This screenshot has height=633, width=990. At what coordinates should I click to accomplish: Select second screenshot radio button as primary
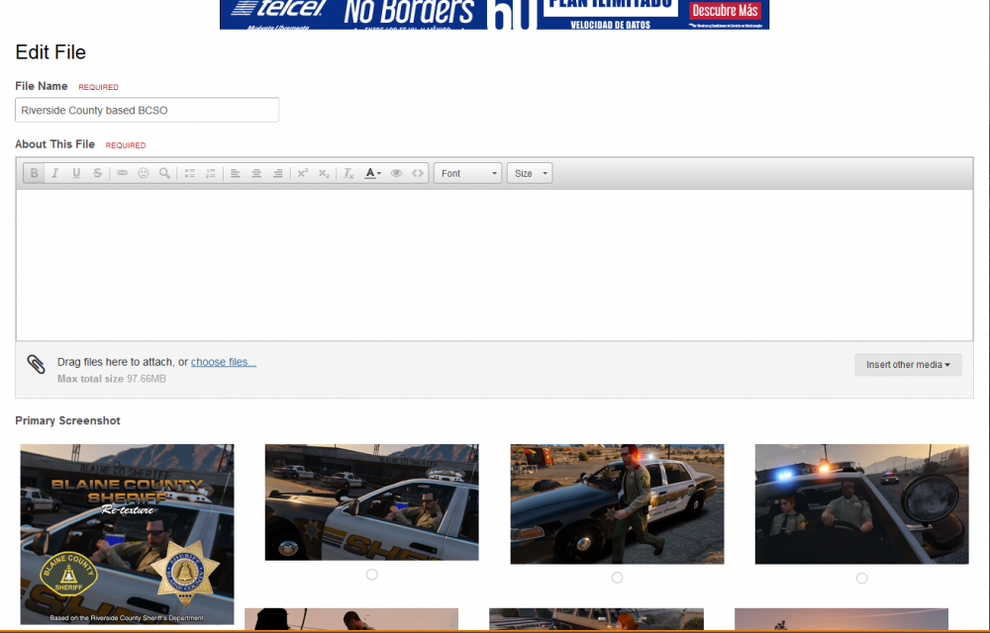[372, 575]
